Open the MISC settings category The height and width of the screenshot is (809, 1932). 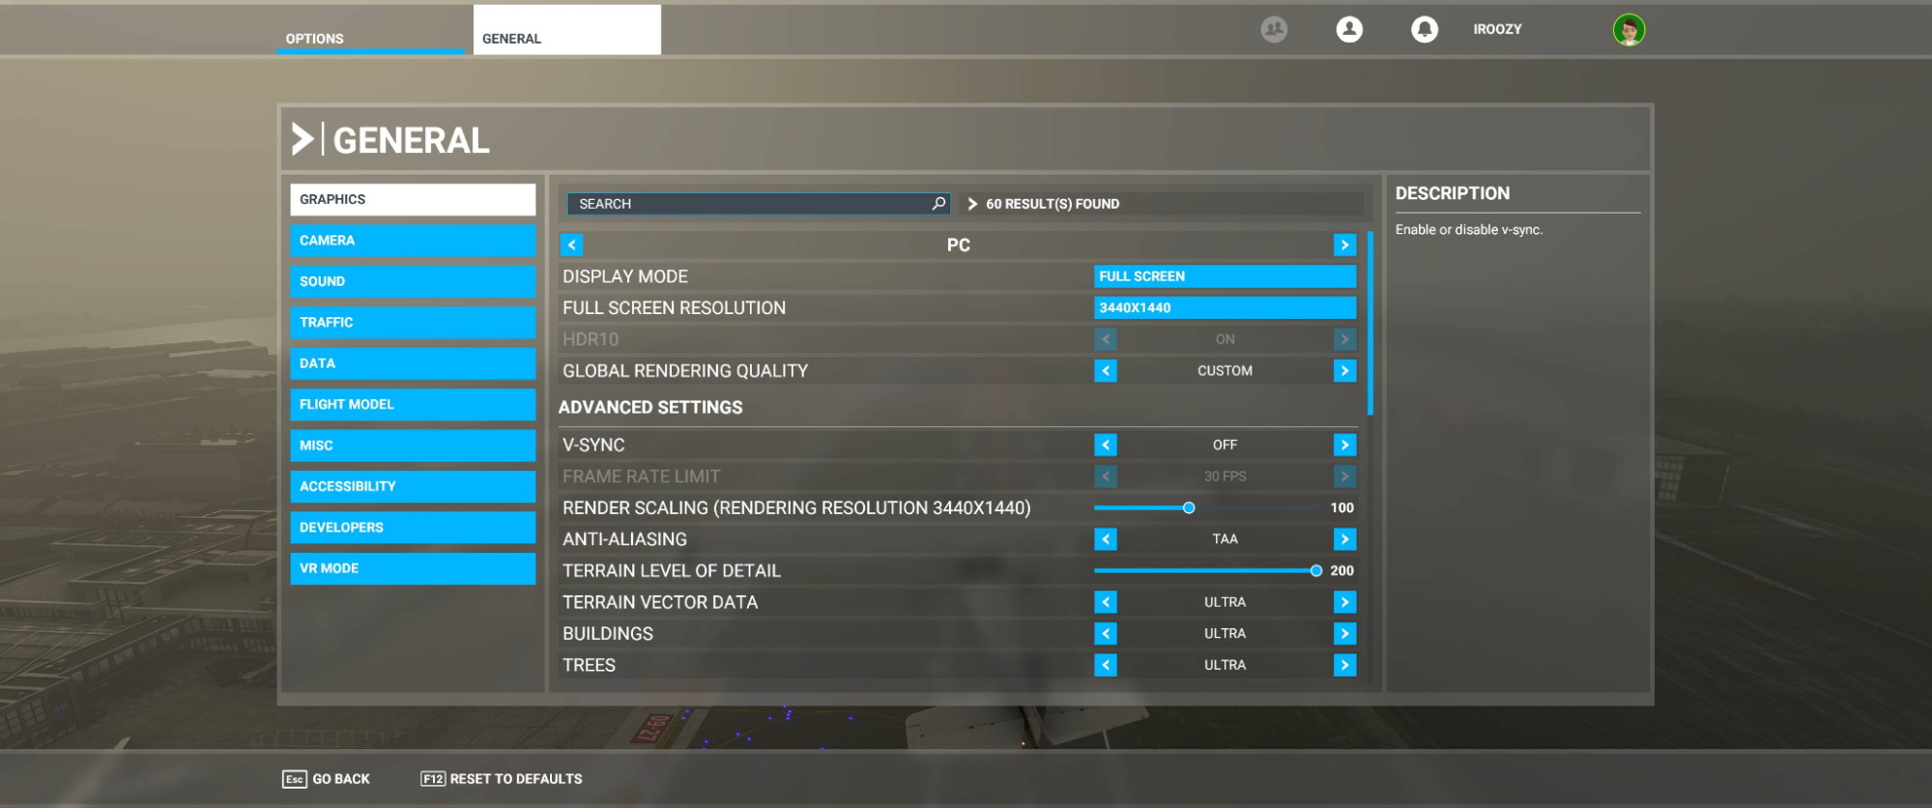(413, 446)
